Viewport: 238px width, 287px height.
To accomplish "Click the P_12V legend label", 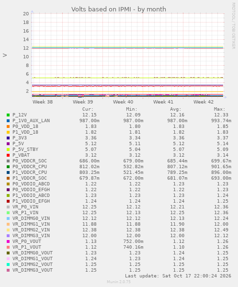I will click(x=20, y=115).
